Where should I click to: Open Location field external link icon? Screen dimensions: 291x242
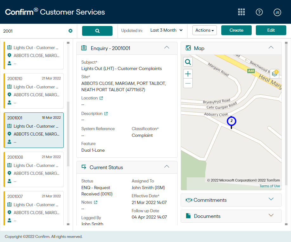(101, 98)
